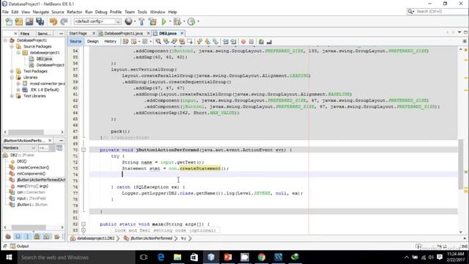469x264 pixels.
Task: Click the Toggle Highlight Search icon
Action: 182,42
